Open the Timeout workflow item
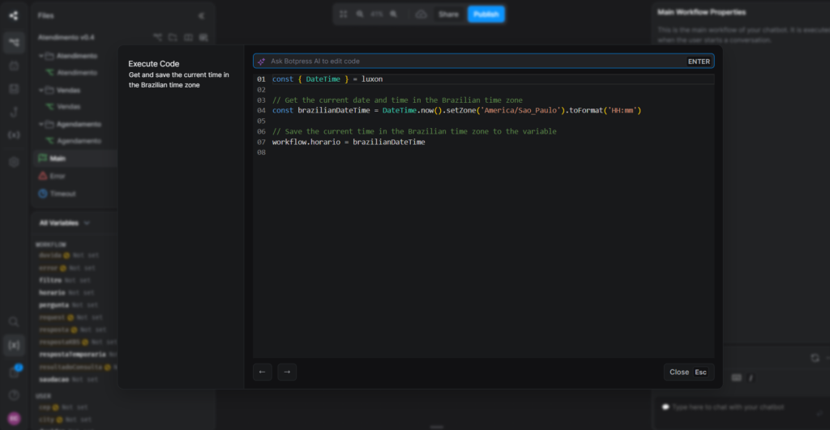Image resolution: width=830 pixels, height=430 pixels. [62, 194]
